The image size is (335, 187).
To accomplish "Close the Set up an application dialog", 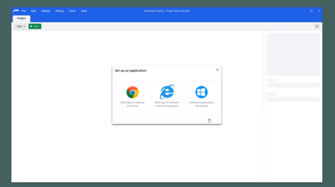I will point(217,70).
